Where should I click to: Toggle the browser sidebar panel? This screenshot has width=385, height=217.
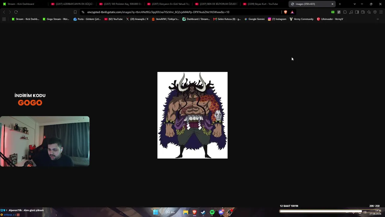[357, 12]
